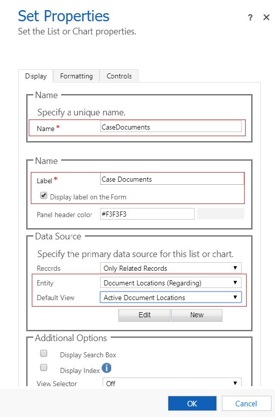Open the Default View dropdown
275x417 pixels.
[x=170, y=298]
